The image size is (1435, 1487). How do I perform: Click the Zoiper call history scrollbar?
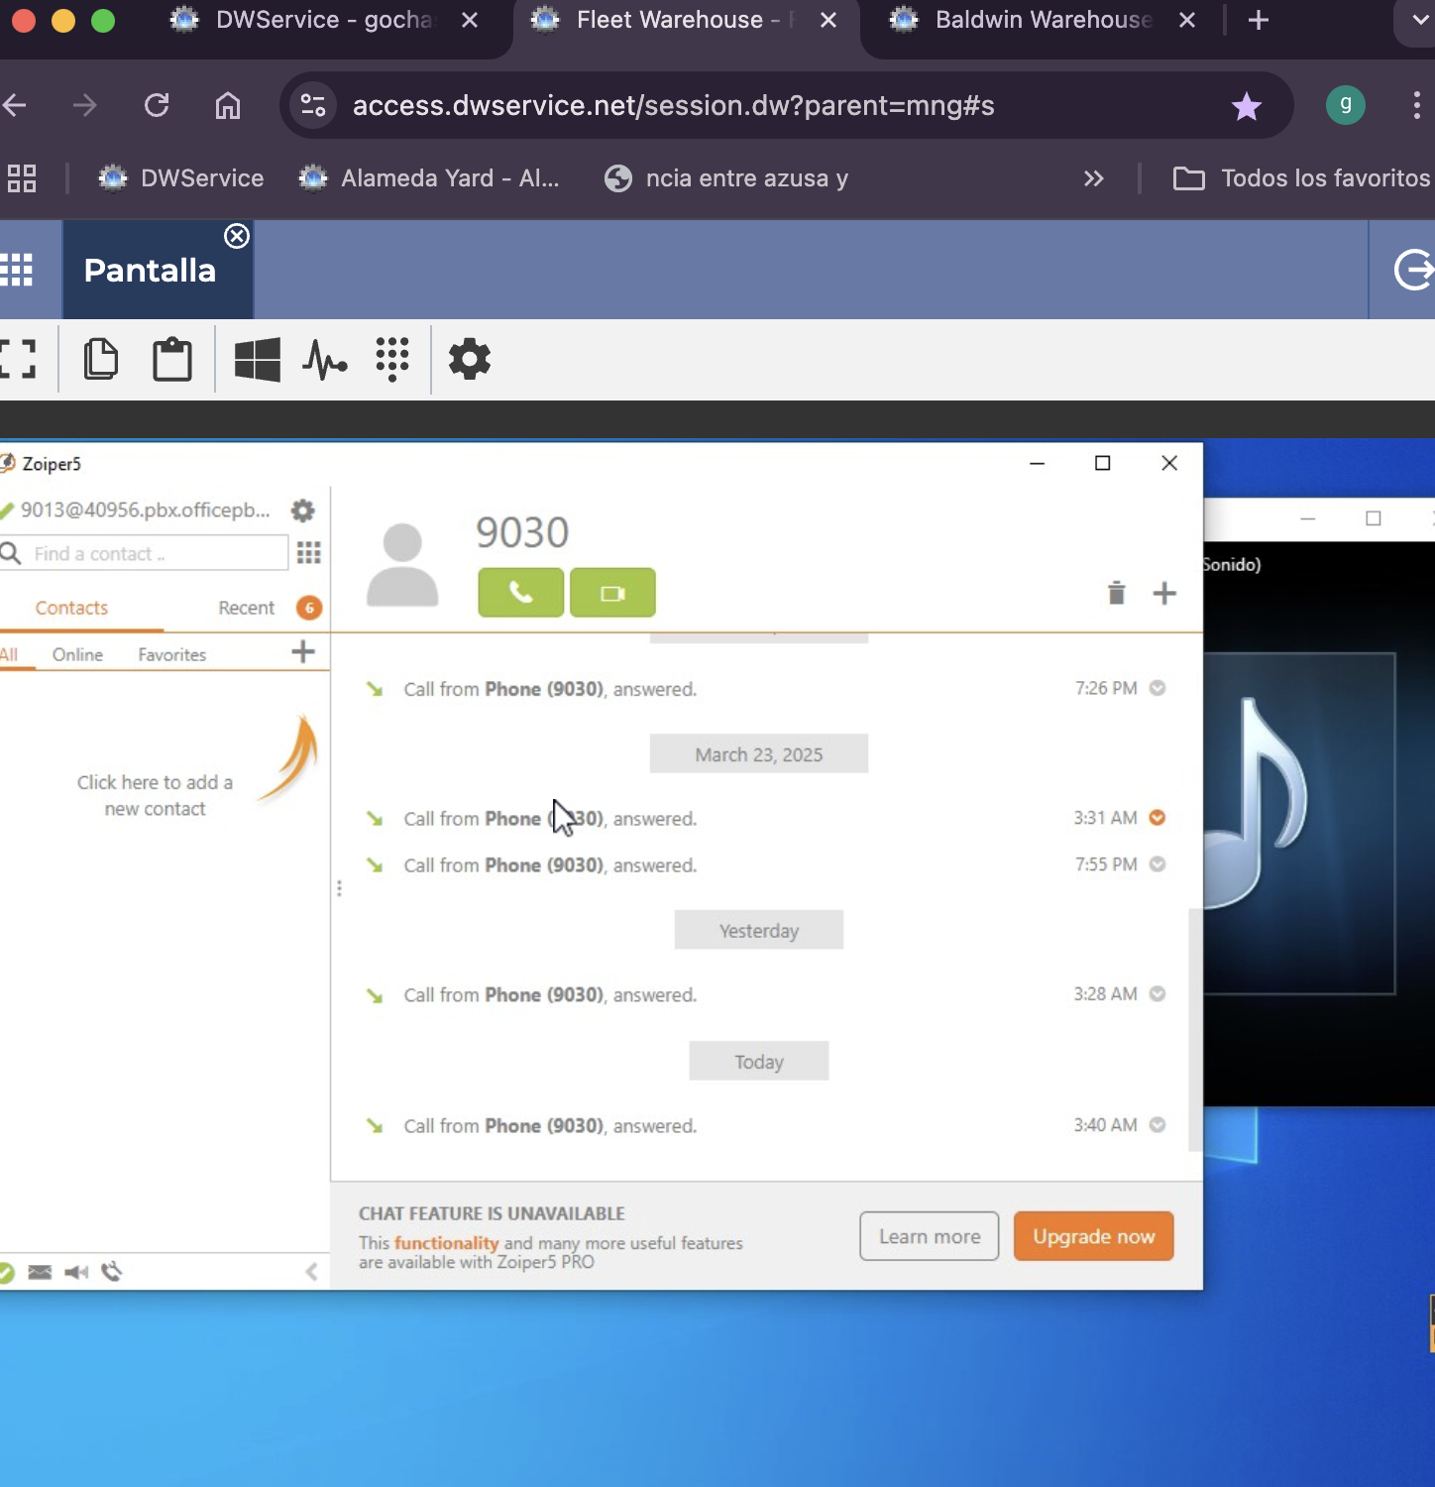tap(1195, 1029)
